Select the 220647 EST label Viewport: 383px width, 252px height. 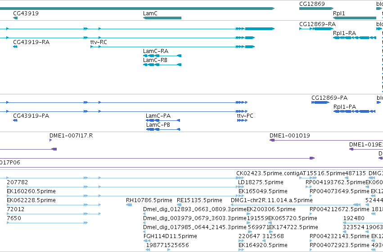coord(249,236)
